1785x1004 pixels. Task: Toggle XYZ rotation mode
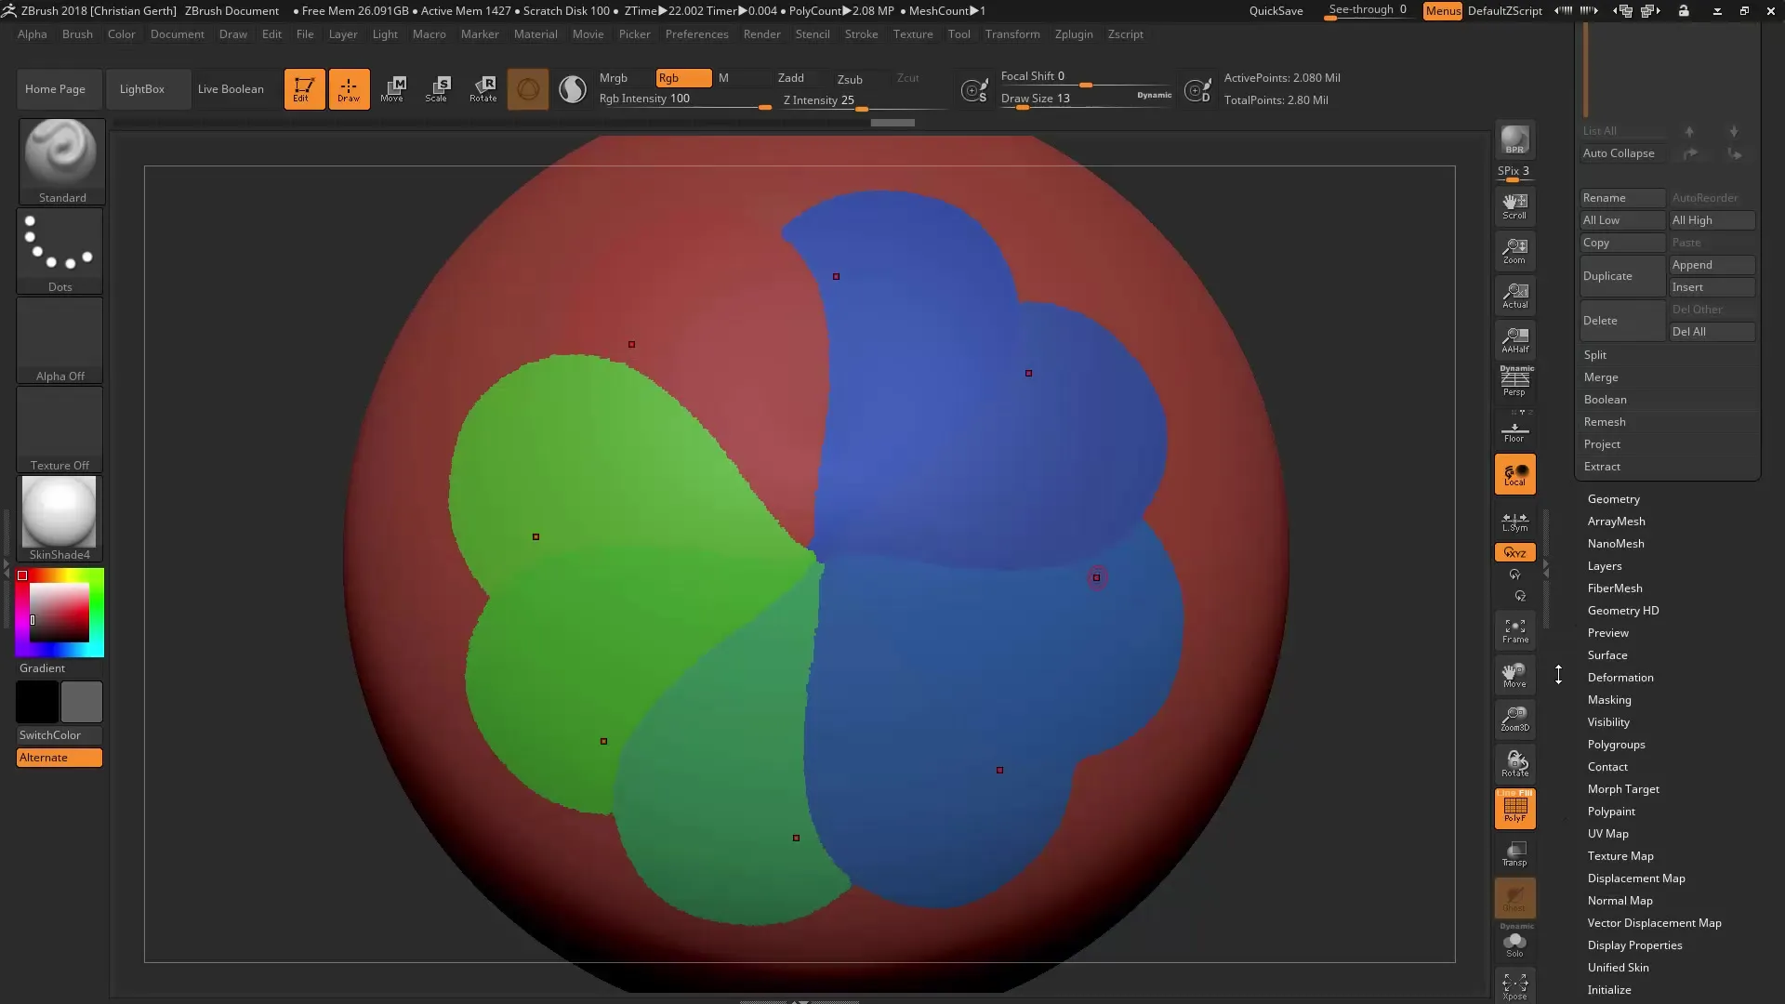click(x=1514, y=552)
